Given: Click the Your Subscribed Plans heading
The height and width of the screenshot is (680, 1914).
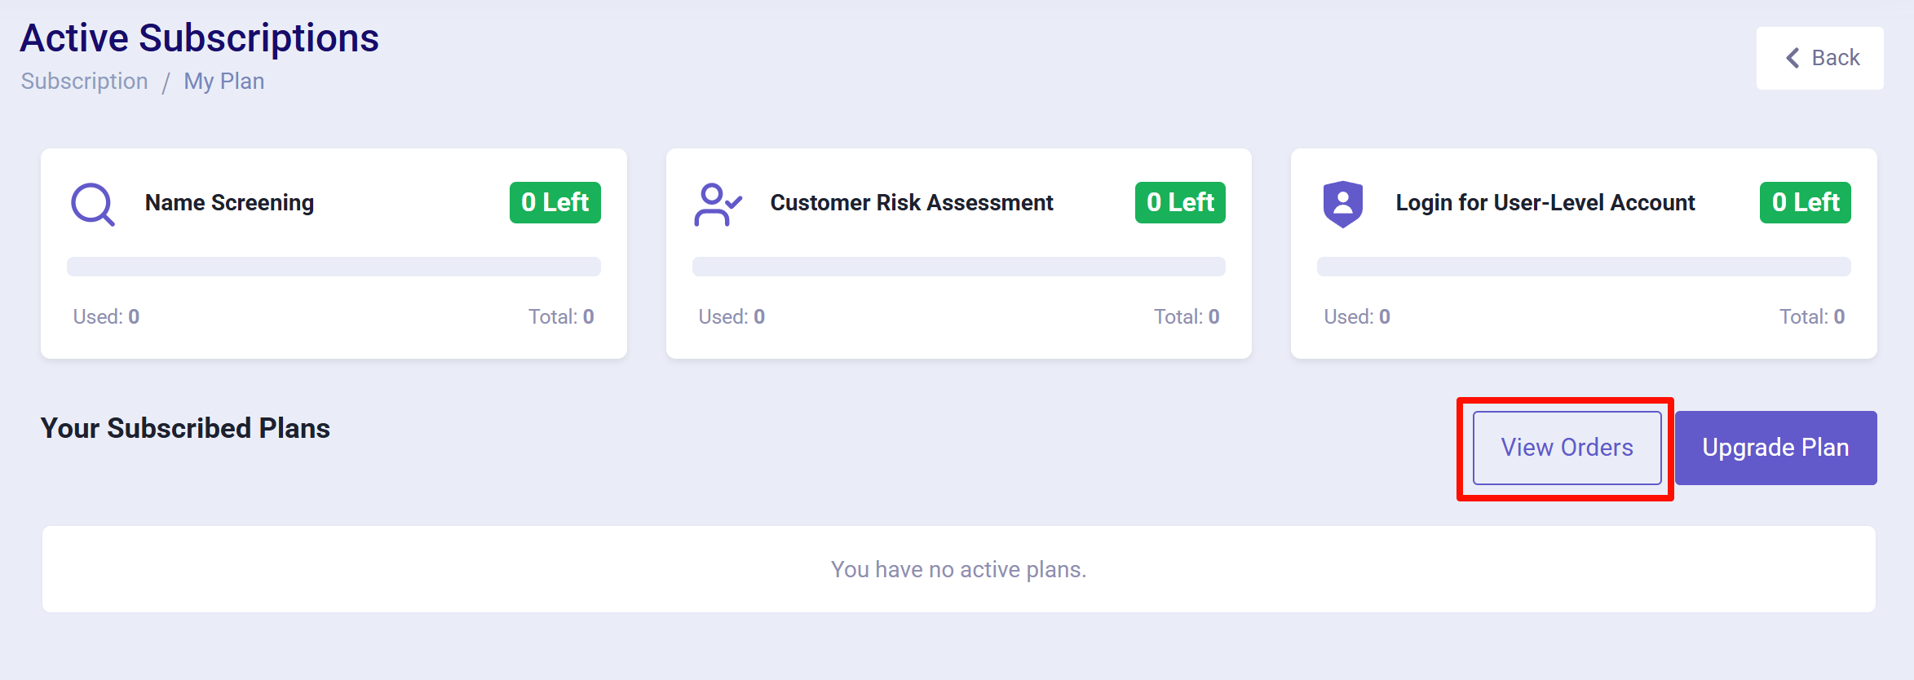Looking at the screenshot, I should pyautogui.click(x=185, y=428).
